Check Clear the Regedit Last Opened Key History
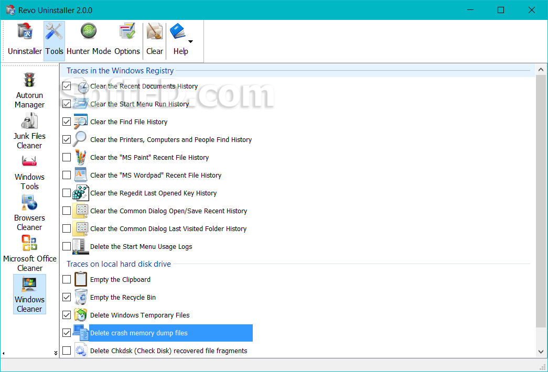 point(67,193)
